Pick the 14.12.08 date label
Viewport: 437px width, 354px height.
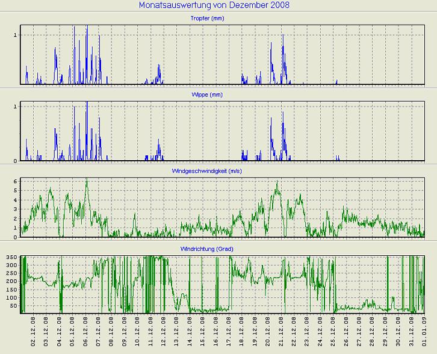click(190, 333)
